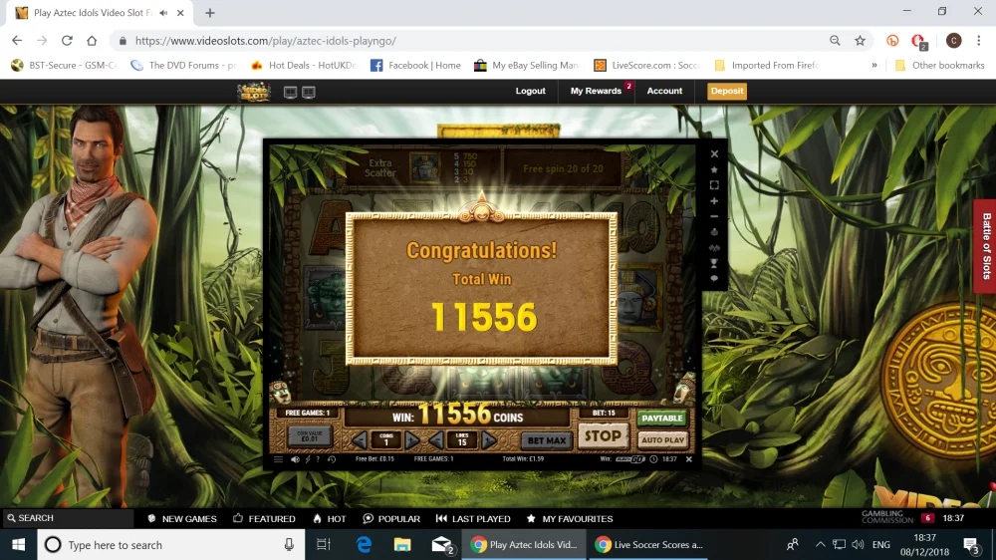Open game help question mark

(x=319, y=459)
